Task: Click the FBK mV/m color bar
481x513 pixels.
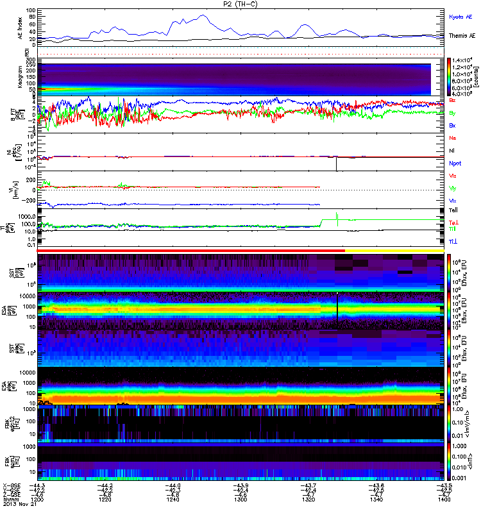Action: point(448,423)
